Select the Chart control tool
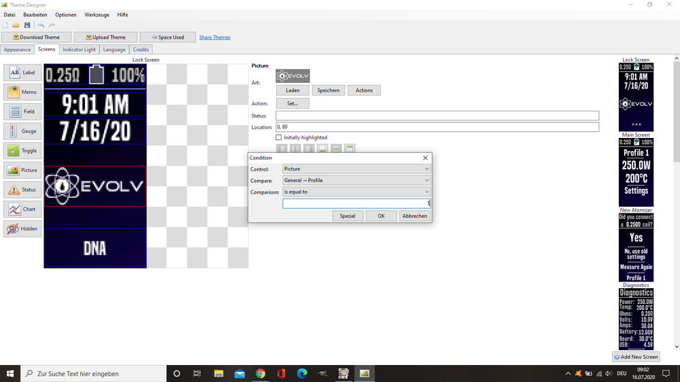Screen dimensions: 680x382 tap(22, 209)
